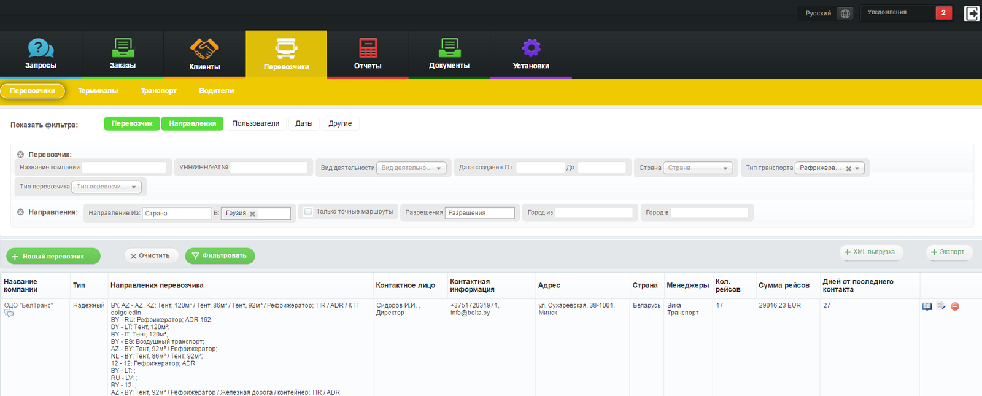982x396 pixels.
Task: Open the Разрешения selector
Action: pyautogui.click(x=480, y=213)
